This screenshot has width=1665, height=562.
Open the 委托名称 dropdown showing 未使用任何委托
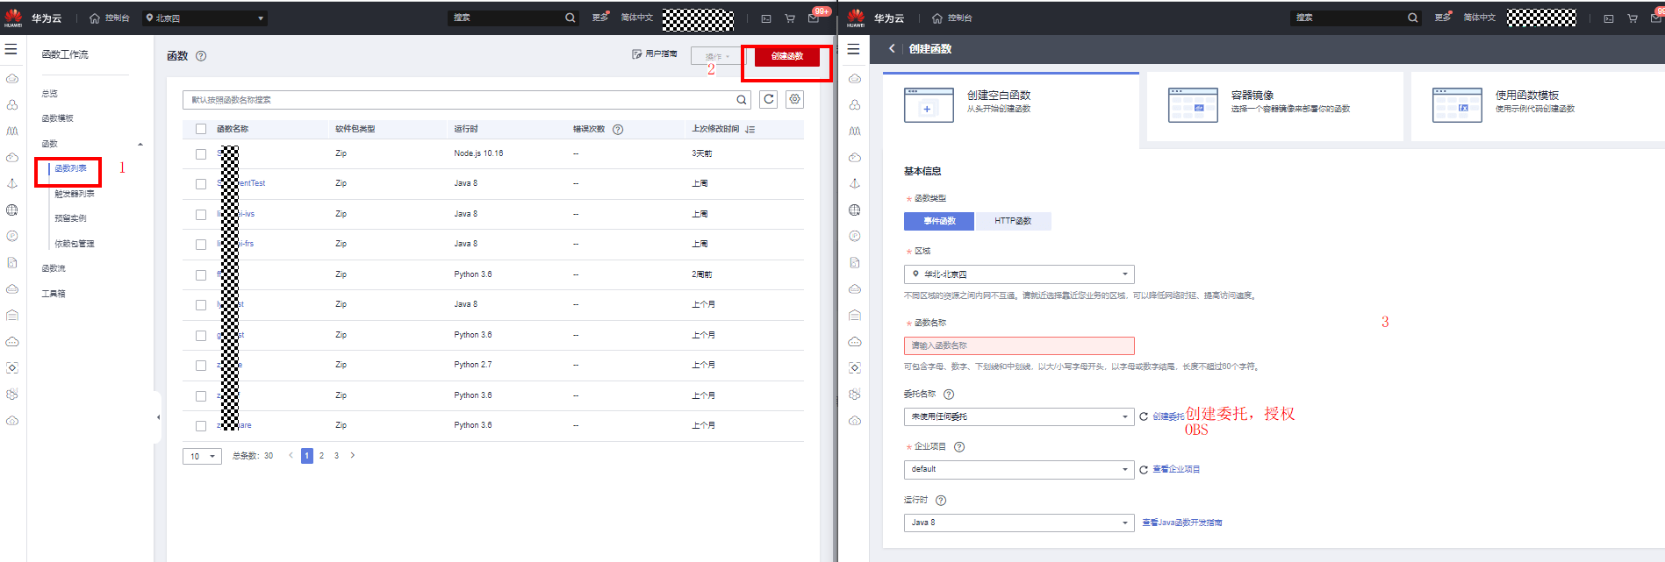[1019, 416]
